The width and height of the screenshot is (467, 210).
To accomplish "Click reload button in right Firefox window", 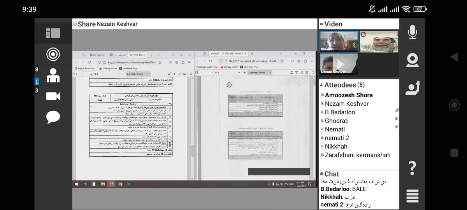I will (x=211, y=61).
